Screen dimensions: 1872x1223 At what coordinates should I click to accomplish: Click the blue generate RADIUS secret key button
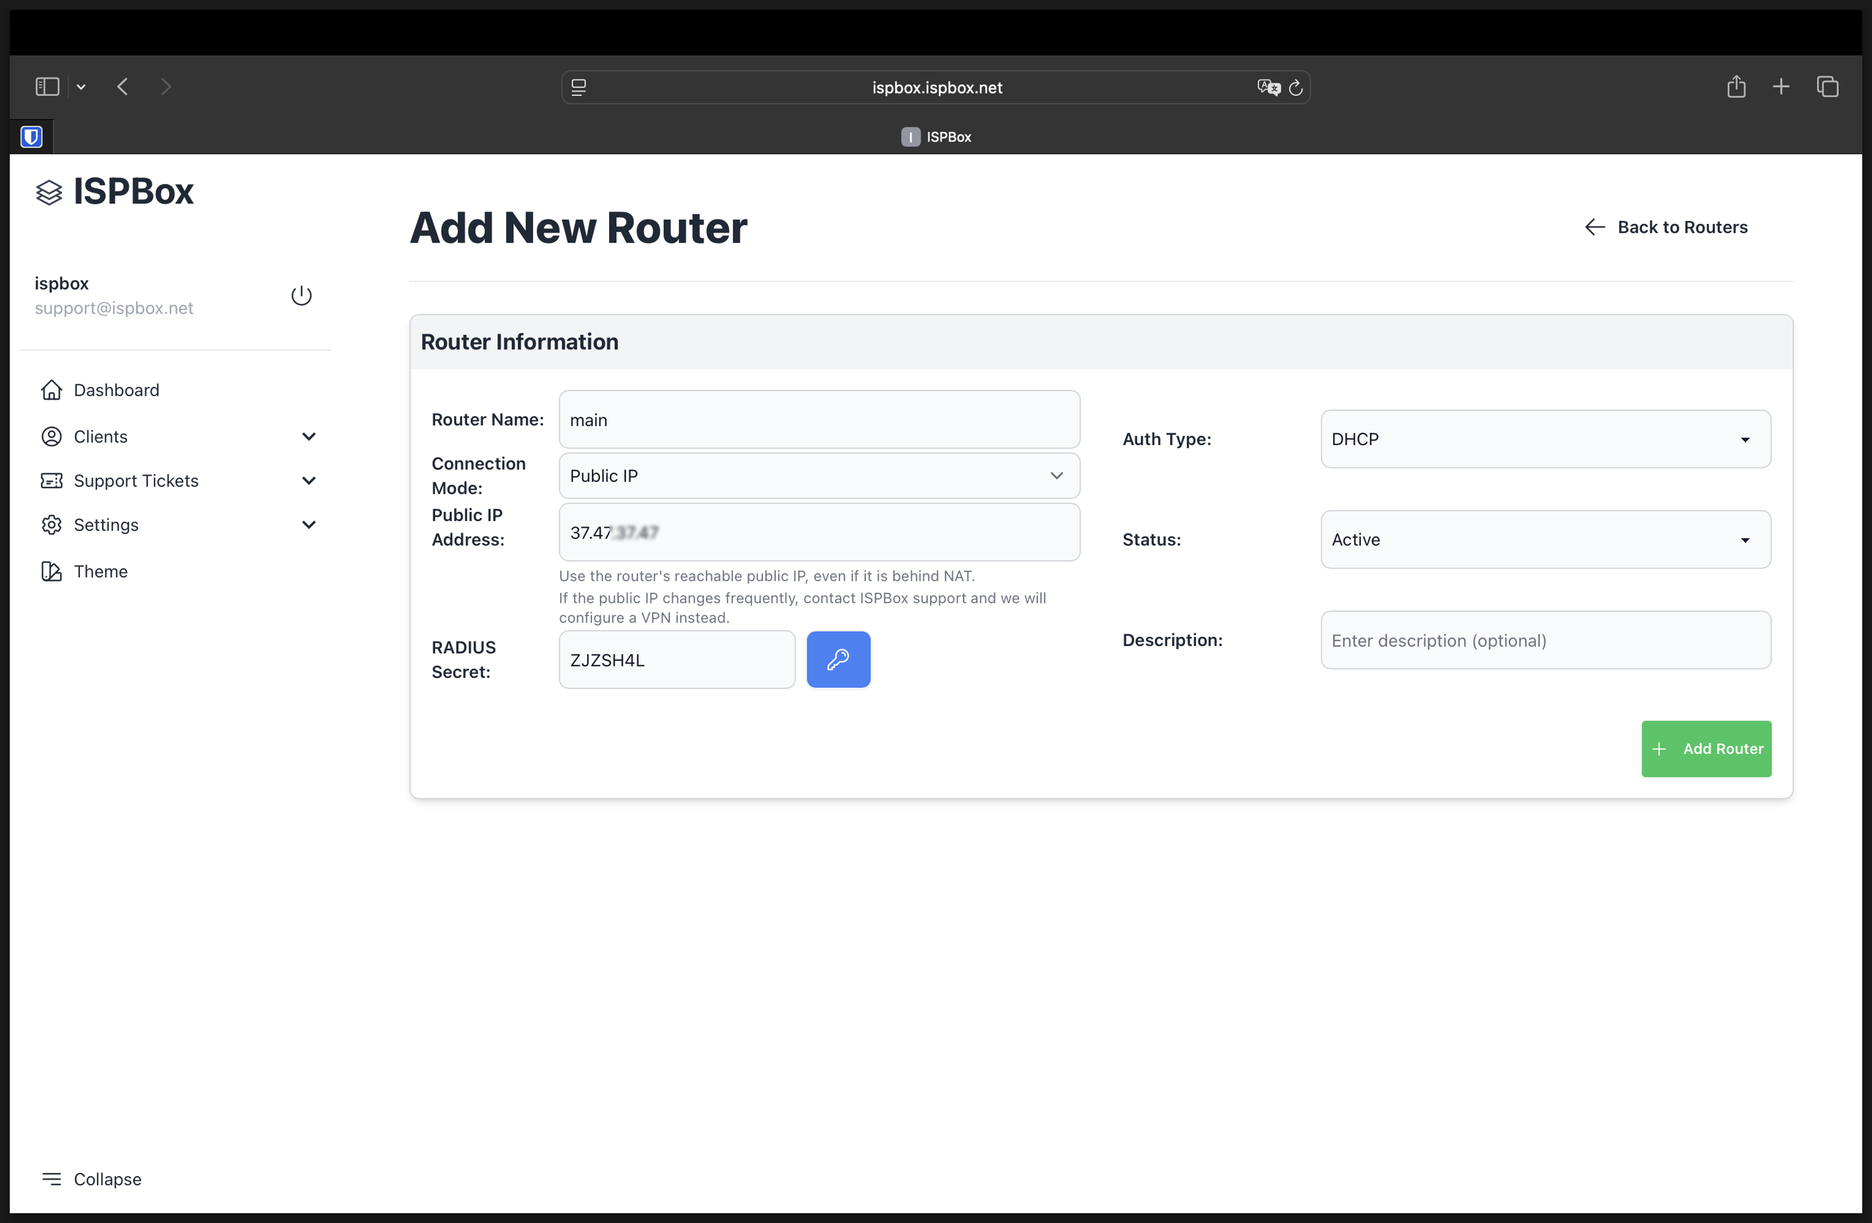pos(837,659)
